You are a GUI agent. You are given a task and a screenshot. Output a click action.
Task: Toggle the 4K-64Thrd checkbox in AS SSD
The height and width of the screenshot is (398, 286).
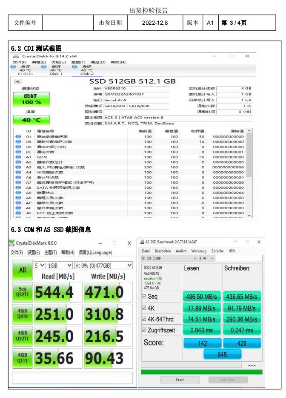point(144,319)
